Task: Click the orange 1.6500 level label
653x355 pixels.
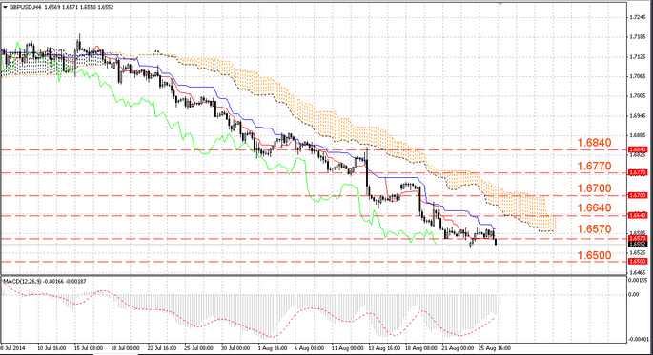Action: (594, 255)
